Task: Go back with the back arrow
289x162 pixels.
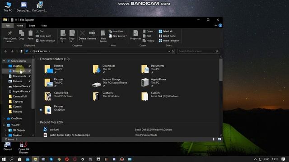Action: 6,51
